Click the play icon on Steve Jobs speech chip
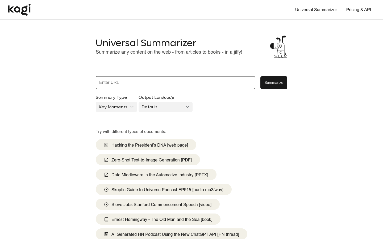The width and height of the screenshot is (383, 239). [x=106, y=204]
